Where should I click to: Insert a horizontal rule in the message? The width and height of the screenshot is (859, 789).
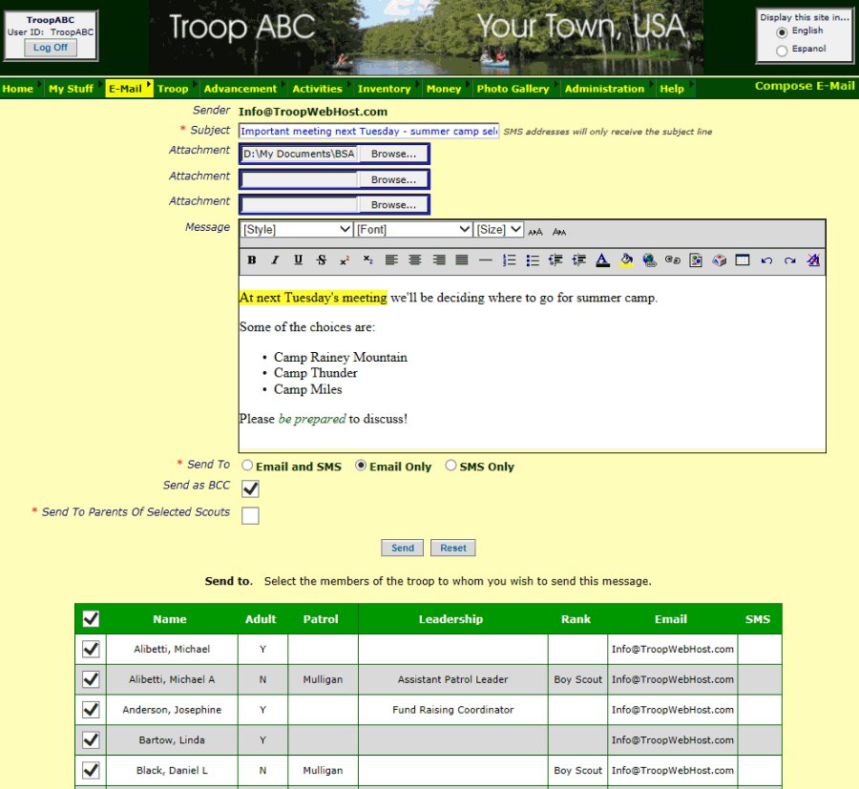click(486, 260)
